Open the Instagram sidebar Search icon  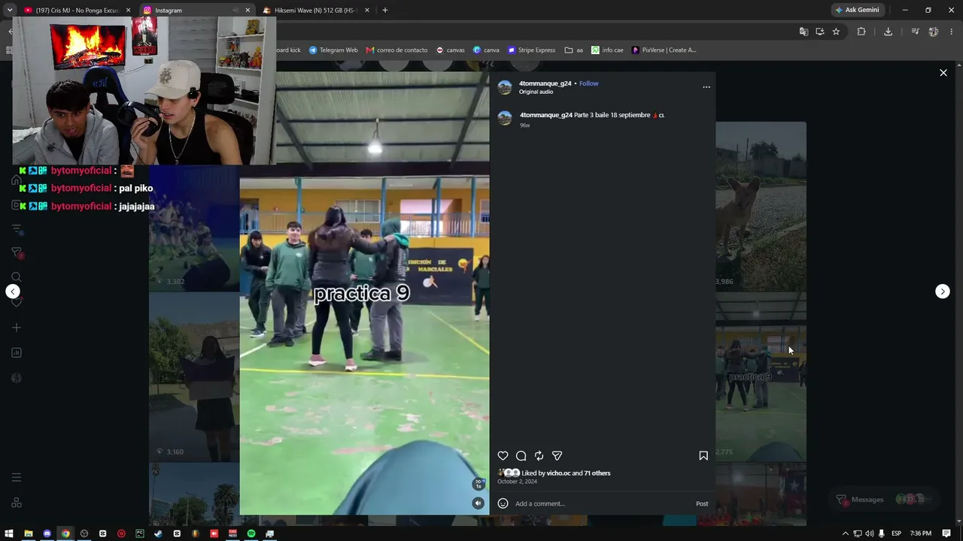coord(17,277)
